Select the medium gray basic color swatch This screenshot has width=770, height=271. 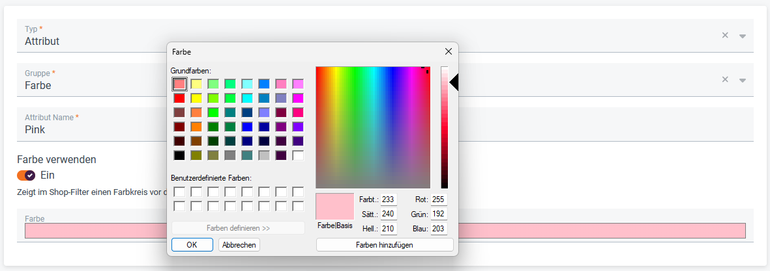230,155
